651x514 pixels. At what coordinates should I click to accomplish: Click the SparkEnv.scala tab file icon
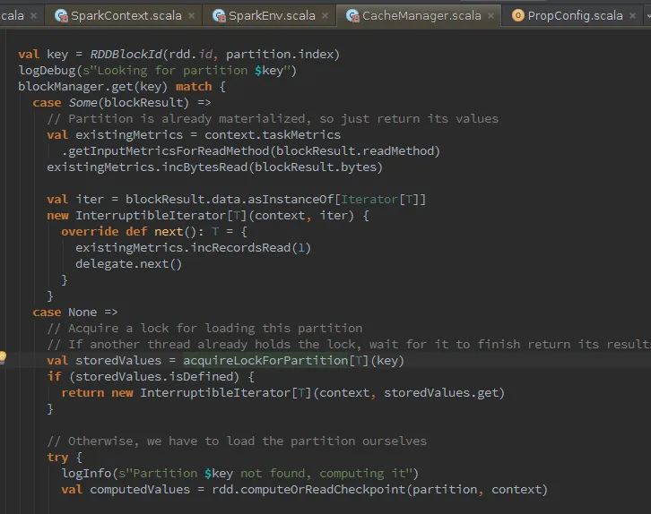pyautogui.click(x=218, y=15)
